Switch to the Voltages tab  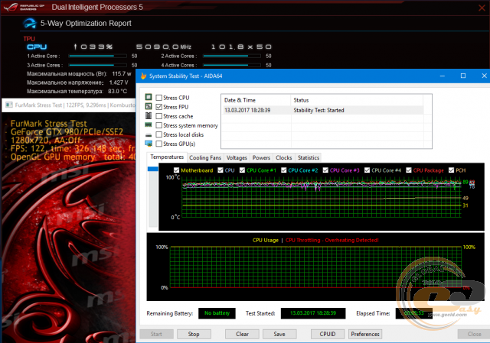(x=237, y=158)
